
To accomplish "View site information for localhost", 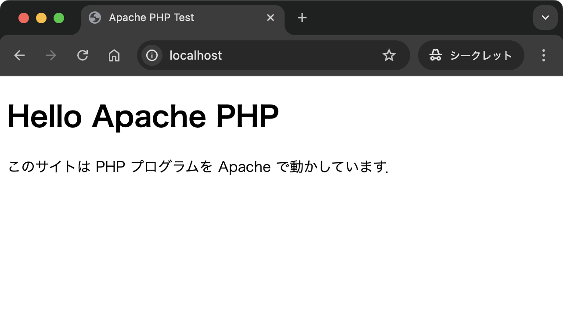I will (152, 55).
